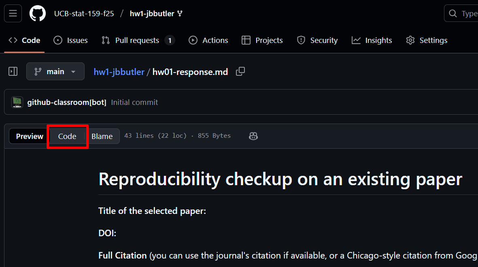Click the github-classroom bot avatar
The height and width of the screenshot is (267, 478).
[17, 103]
